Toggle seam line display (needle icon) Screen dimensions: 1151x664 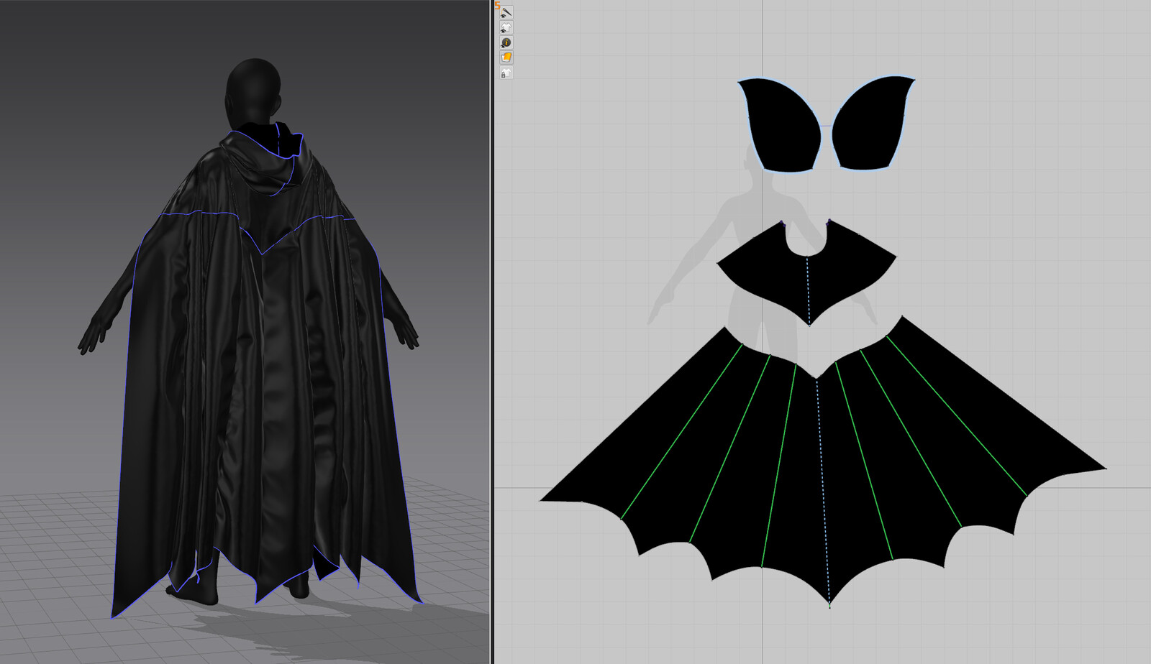tap(506, 12)
